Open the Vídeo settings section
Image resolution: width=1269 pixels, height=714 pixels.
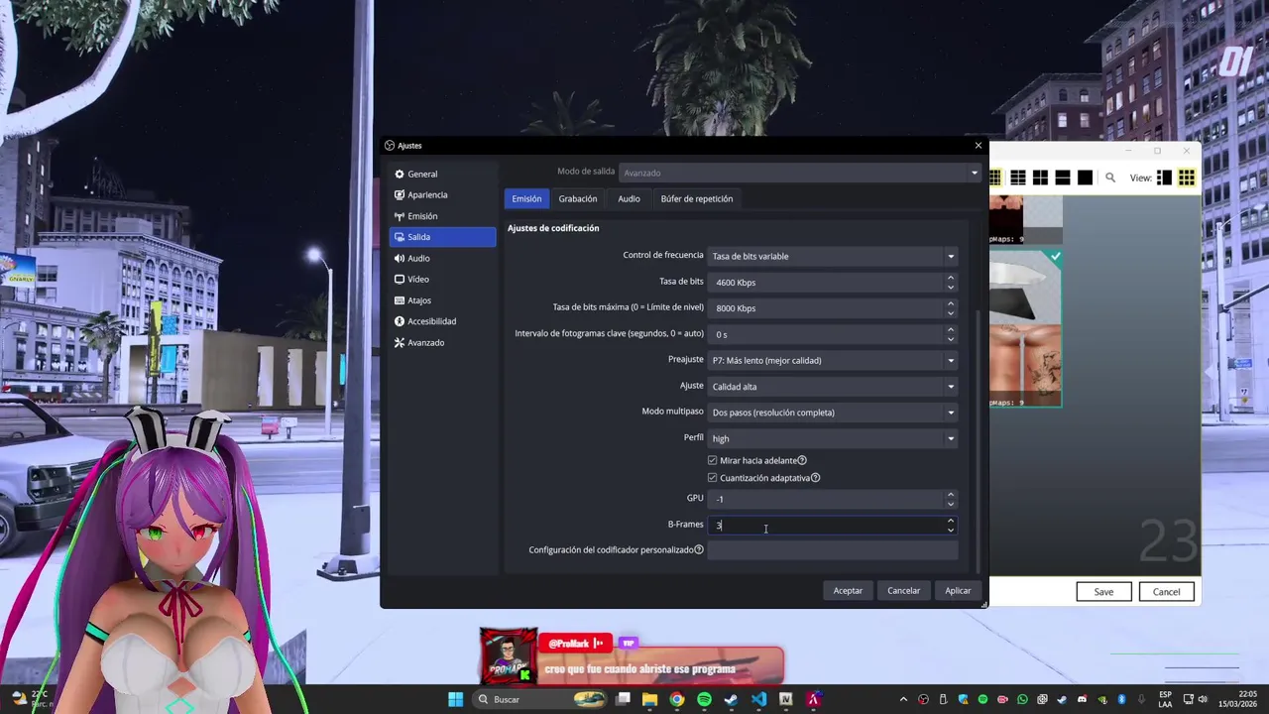click(442, 279)
